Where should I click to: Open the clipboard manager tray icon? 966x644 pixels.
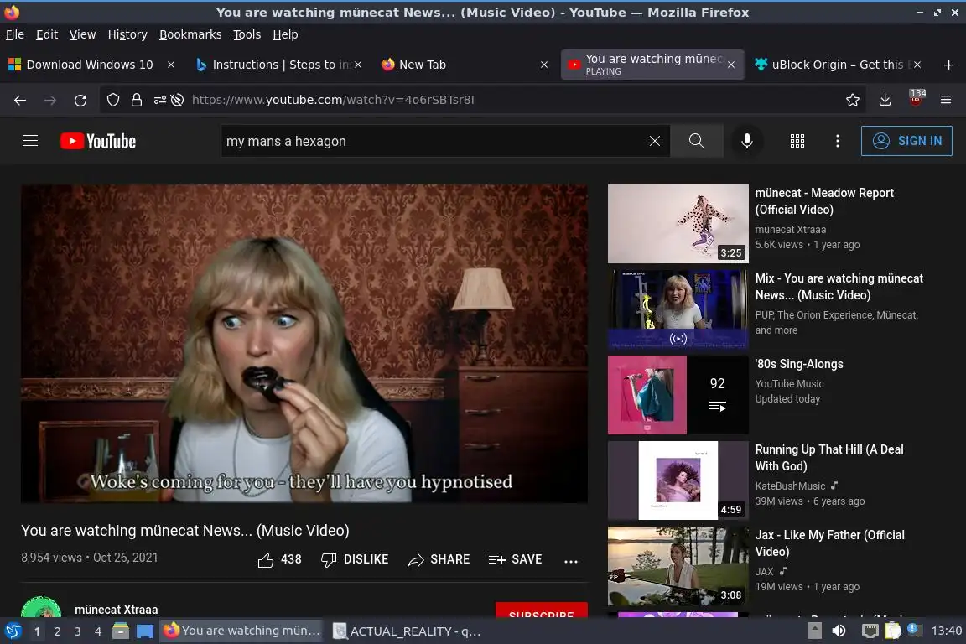coord(893,631)
